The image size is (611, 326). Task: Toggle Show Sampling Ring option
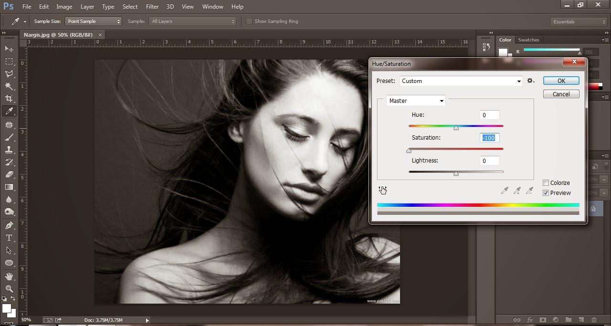pos(249,21)
